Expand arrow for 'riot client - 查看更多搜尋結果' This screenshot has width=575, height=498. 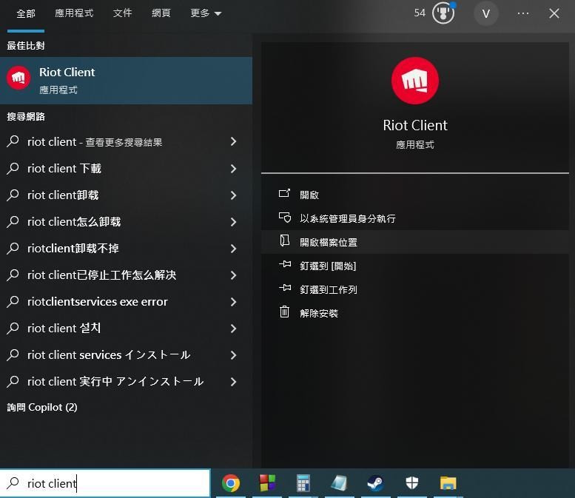click(x=234, y=141)
